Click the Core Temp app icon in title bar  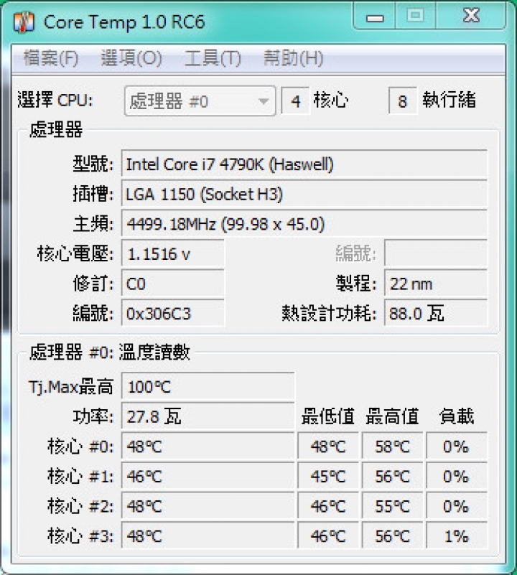[24, 22]
